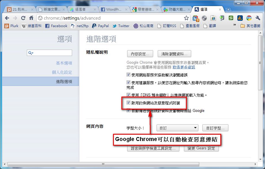Screen dimensions: 265x169
Task: Open the Plurk bookmark
Action: click(11, 26)
